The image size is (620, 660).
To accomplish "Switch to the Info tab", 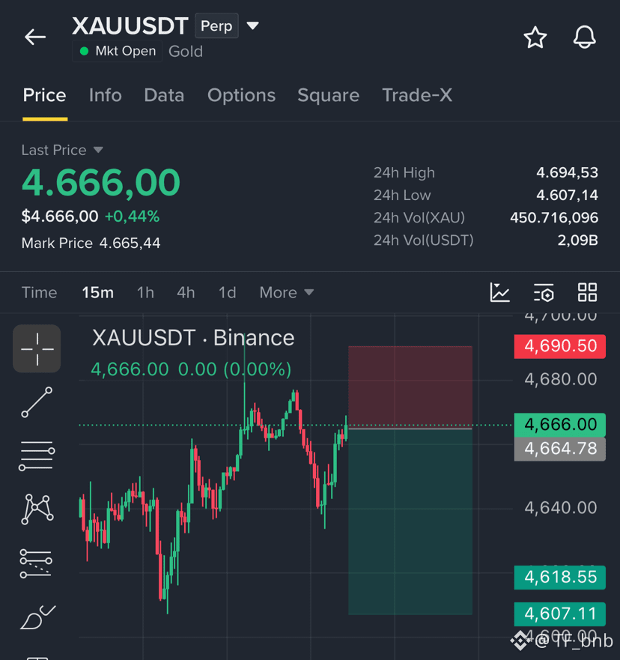I will (105, 95).
